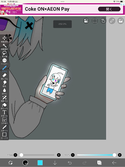The image size is (125, 167).
Task: Click the brush thickness slider handle
Action: (21, 155)
